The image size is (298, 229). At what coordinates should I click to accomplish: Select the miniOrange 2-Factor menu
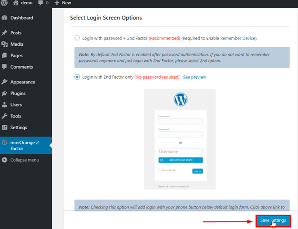coord(26,145)
